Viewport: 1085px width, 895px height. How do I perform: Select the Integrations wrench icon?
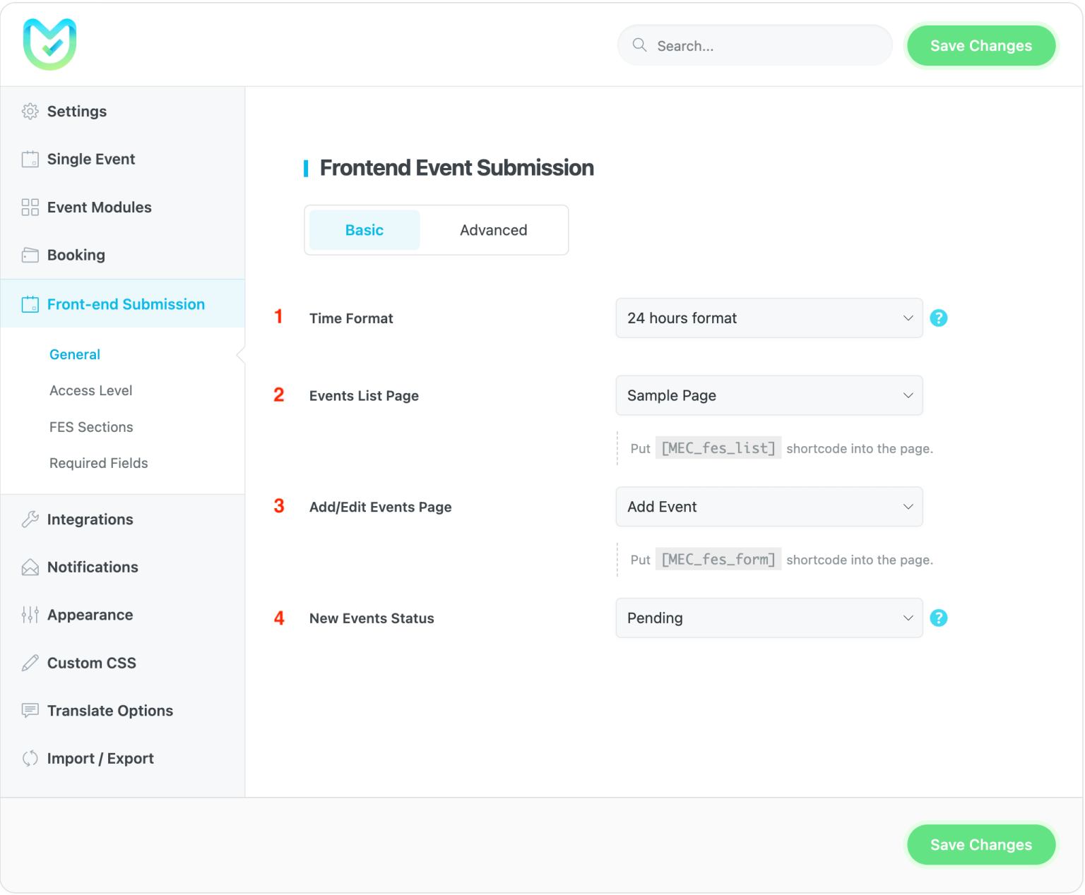tap(30, 519)
